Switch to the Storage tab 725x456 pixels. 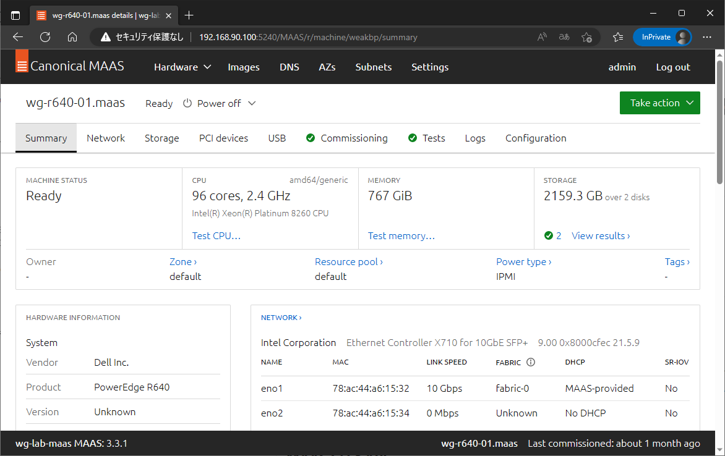(x=161, y=138)
